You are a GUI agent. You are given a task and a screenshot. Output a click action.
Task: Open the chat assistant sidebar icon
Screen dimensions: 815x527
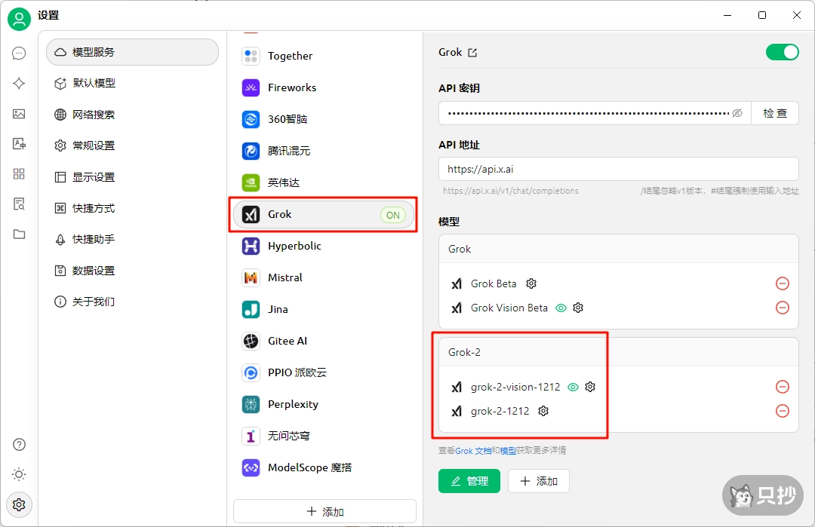pyautogui.click(x=19, y=54)
